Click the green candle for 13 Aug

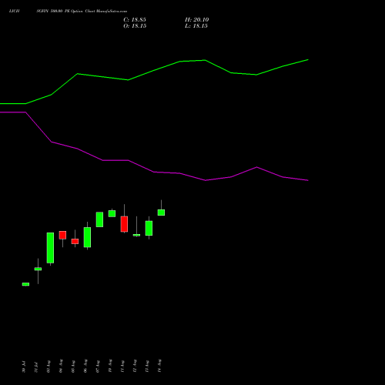coord(149,228)
